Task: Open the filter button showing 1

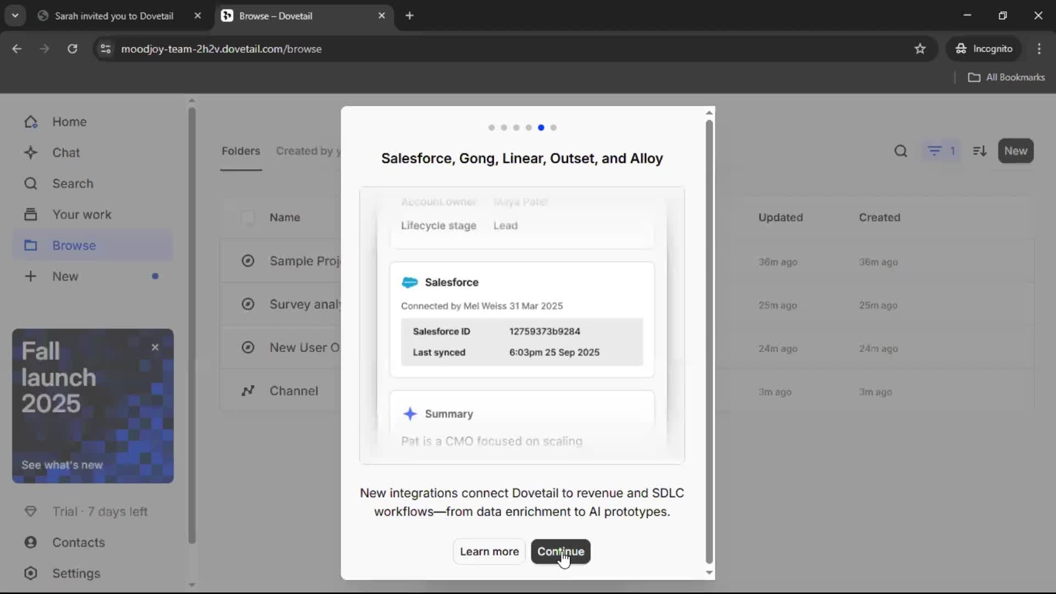Action: coord(941,151)
